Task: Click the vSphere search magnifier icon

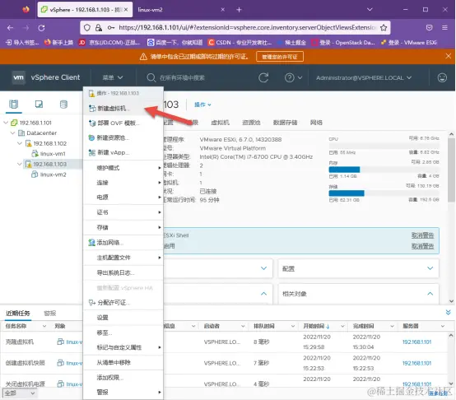Action: click(x=151, y=77)
